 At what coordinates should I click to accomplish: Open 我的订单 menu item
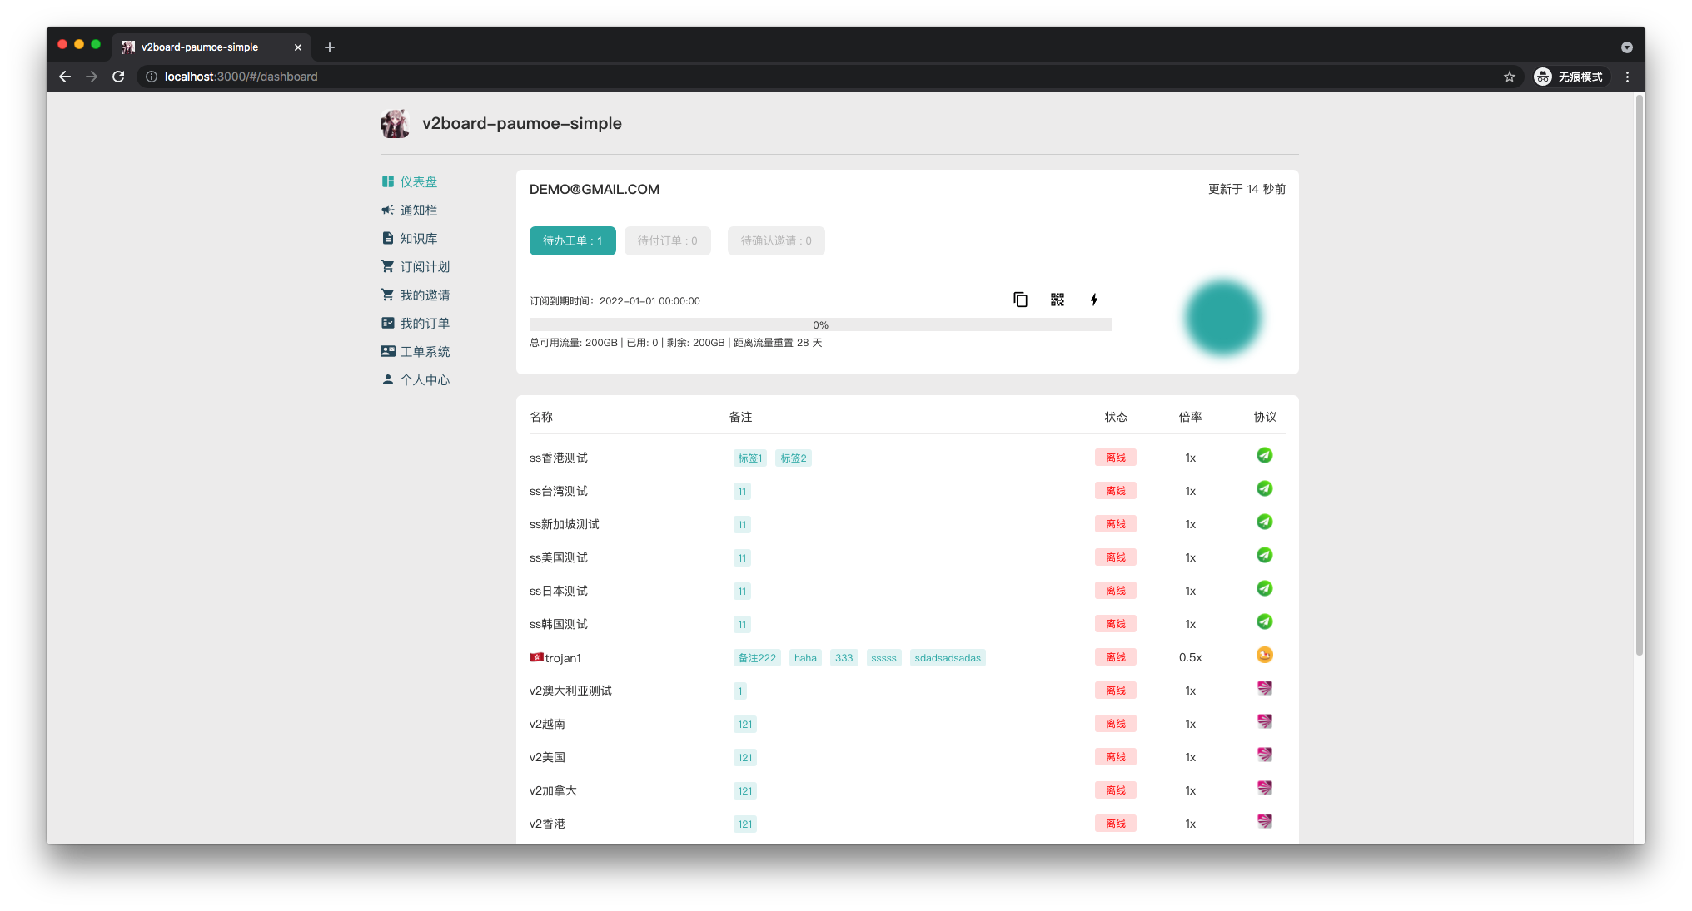(x=425, y=323)
